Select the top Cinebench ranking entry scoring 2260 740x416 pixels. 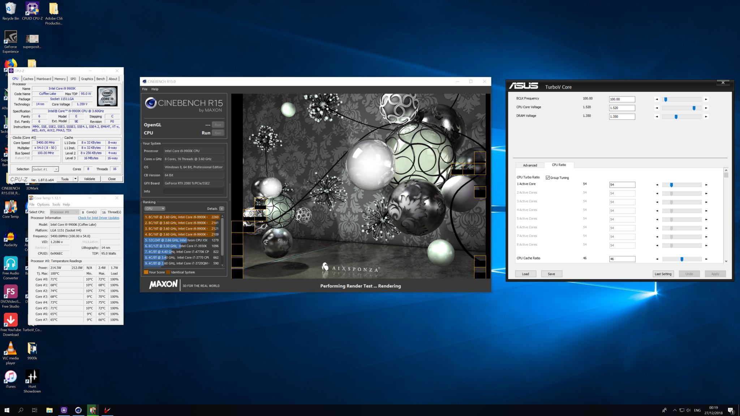[182, 217]
